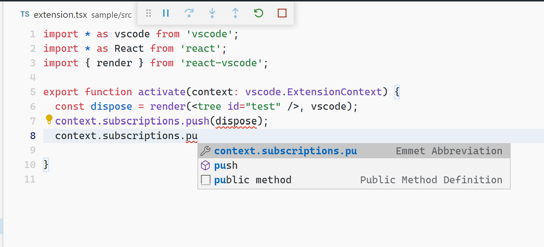Click the const keyword on line 6
This screenshot has height=247, width=544.
point(70,107)
